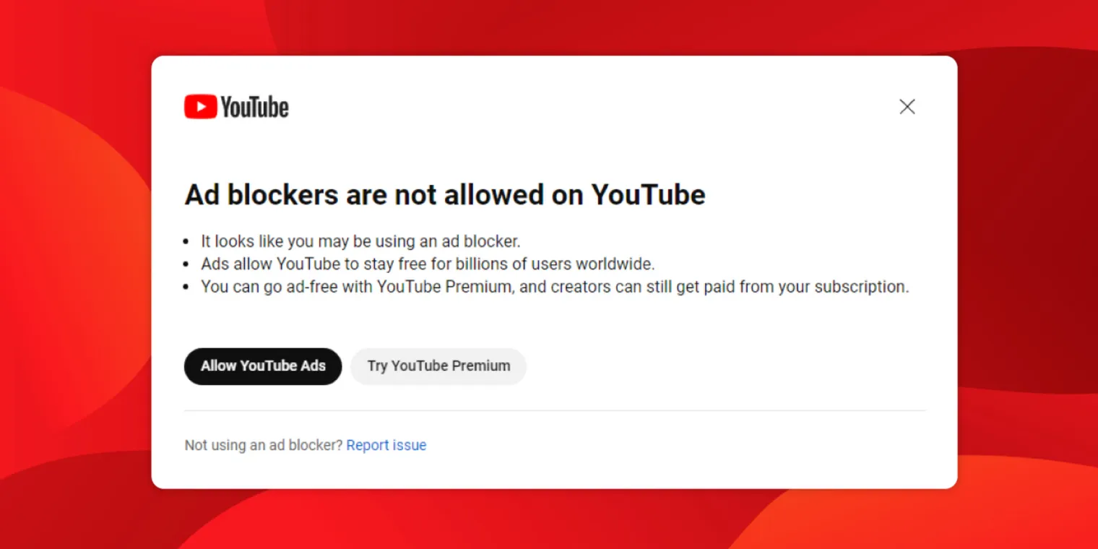Click the first bullet point dot
The image size is (1098, 549).
coord(186,241)
